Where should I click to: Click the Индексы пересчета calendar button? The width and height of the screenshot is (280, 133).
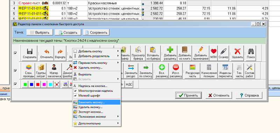225,71
